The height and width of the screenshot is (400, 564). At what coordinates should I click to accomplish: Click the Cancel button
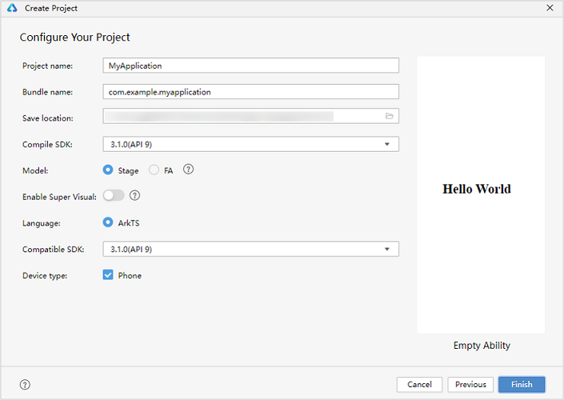click(x=419, y=385)
